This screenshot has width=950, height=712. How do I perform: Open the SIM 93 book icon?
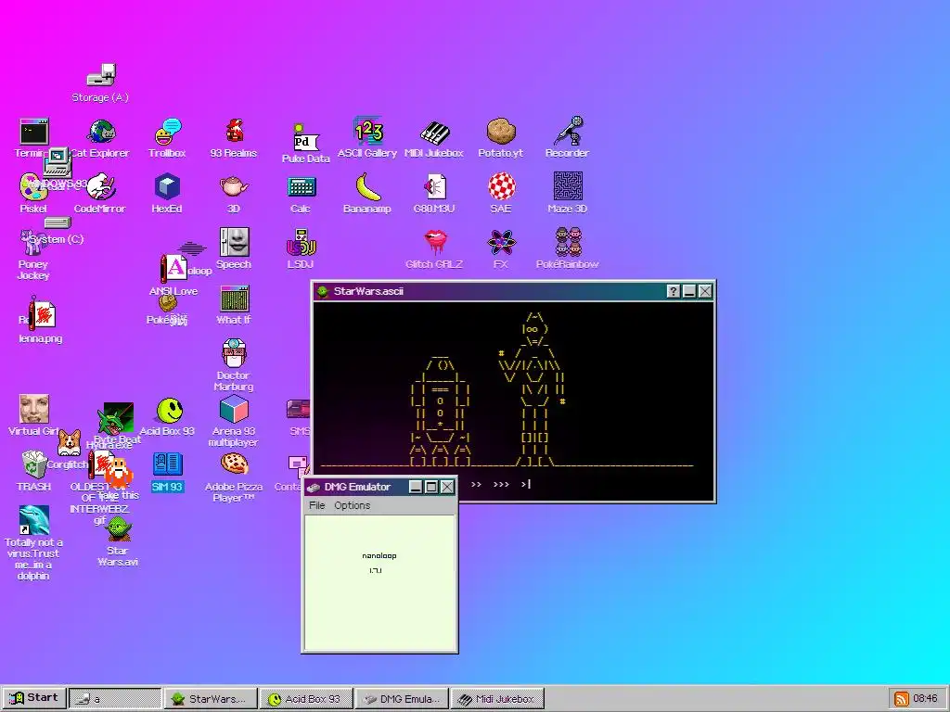tap(167, 464)
